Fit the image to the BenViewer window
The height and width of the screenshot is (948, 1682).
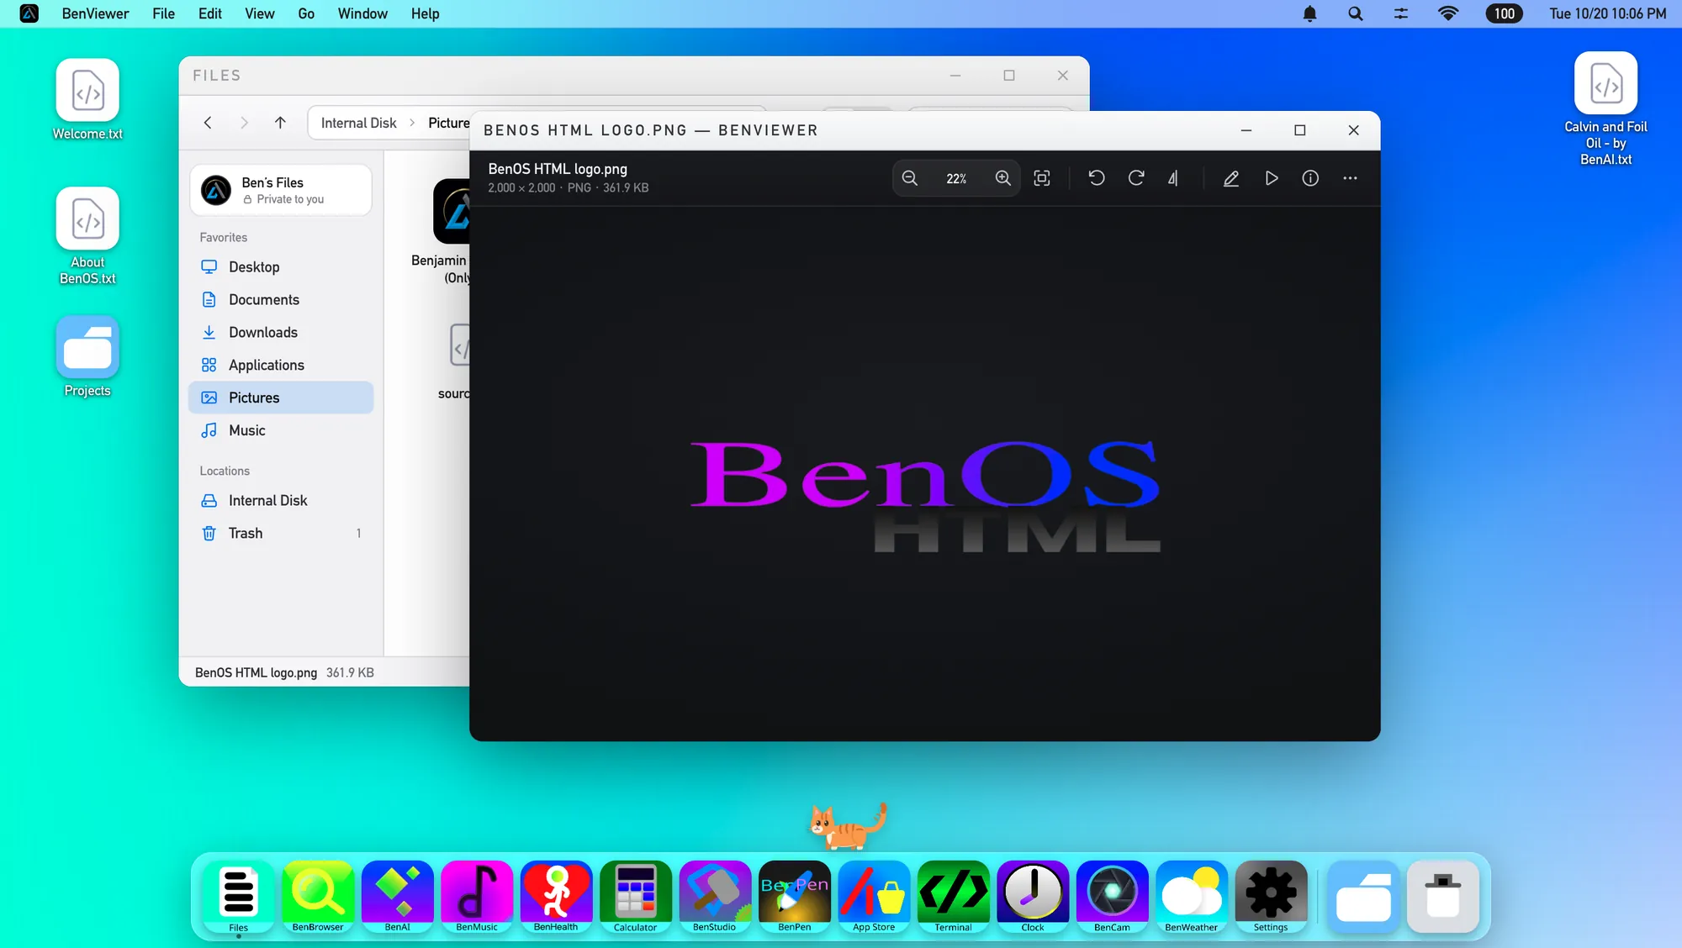[1042, 178]
